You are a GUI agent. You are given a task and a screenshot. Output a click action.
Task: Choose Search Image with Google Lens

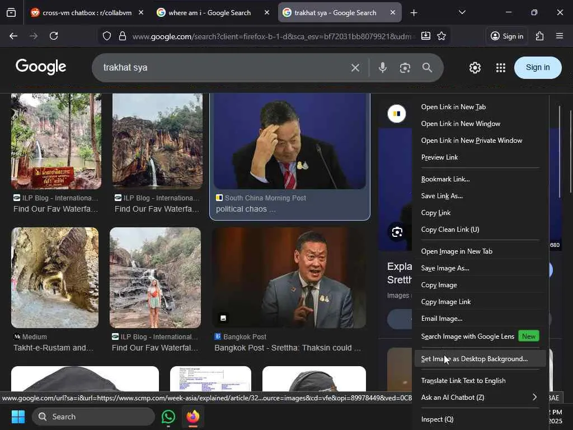[479, 336]
